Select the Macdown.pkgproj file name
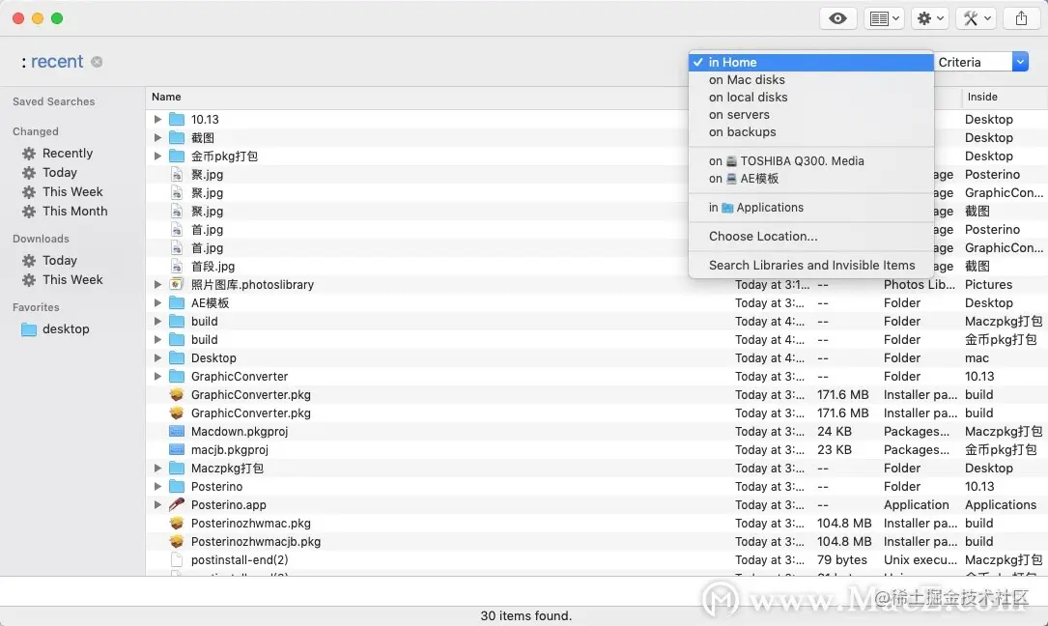Image resolution: width=1048 pixels, height=626 pixels. [x=240, y=432]
